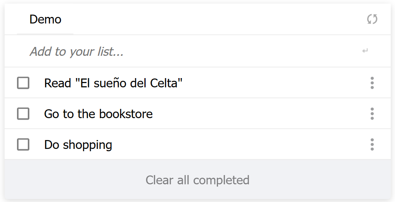The width and height of the screenshot is (395, 202).
Task: Open three-dot menu for Do shopping
Action: [372, 144]
